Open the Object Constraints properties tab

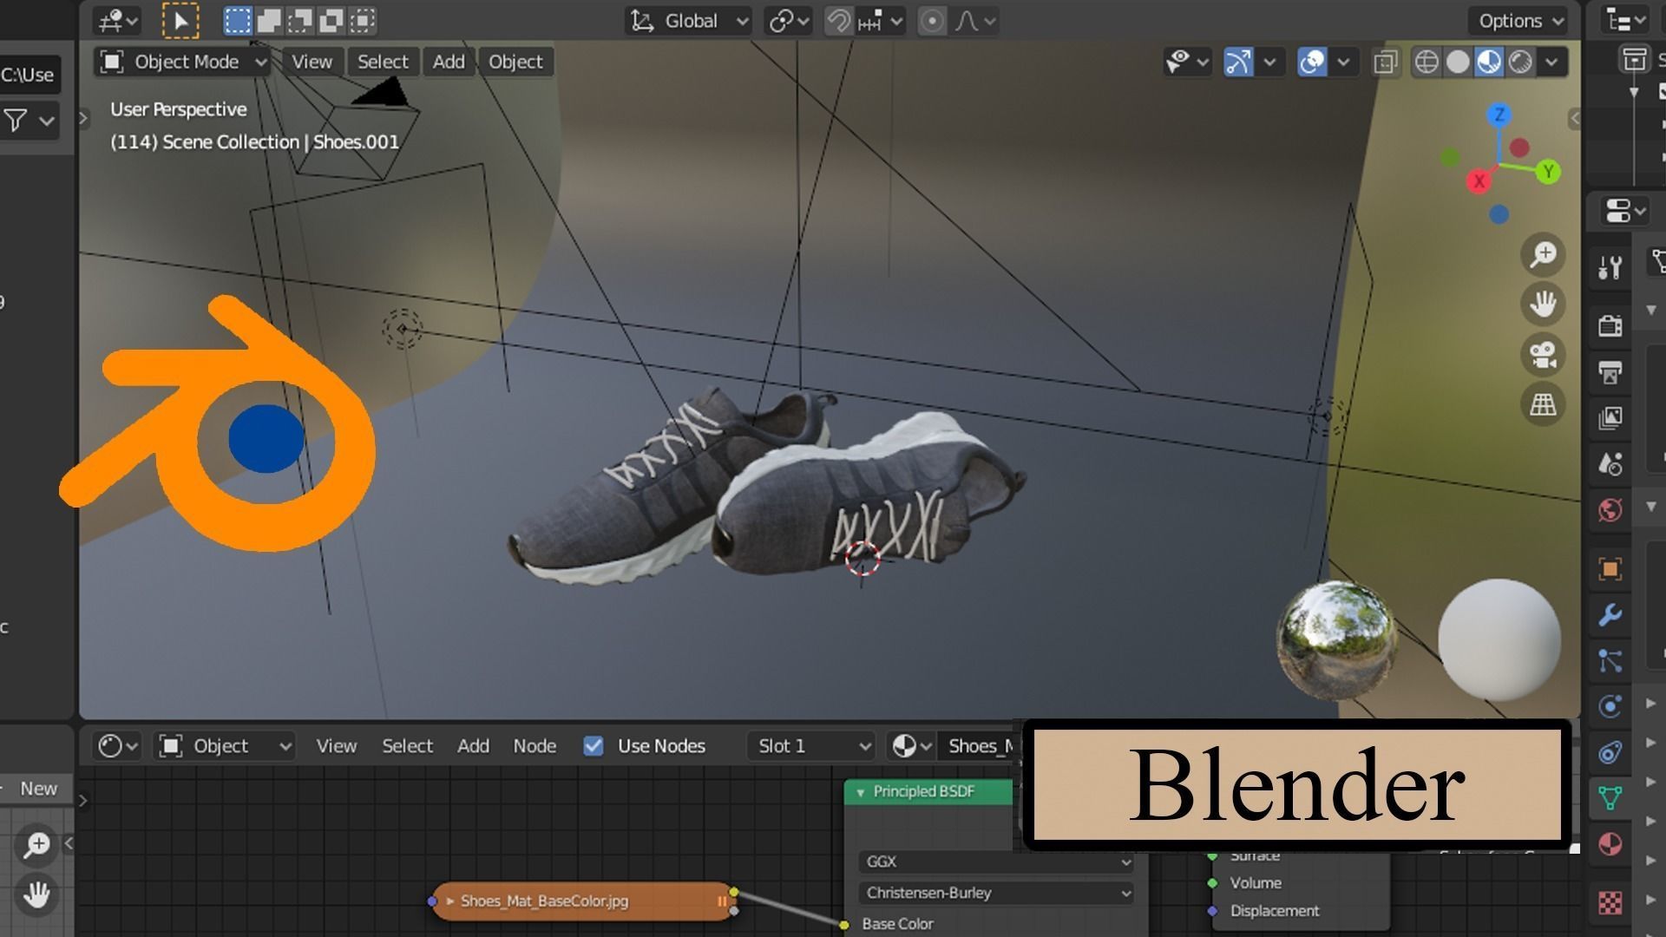tap(1610, 752)
